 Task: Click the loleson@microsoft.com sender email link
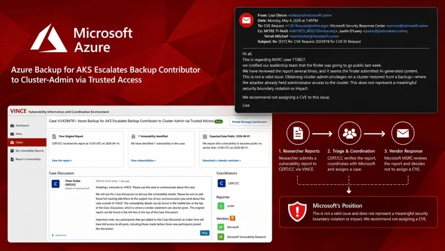310,15
